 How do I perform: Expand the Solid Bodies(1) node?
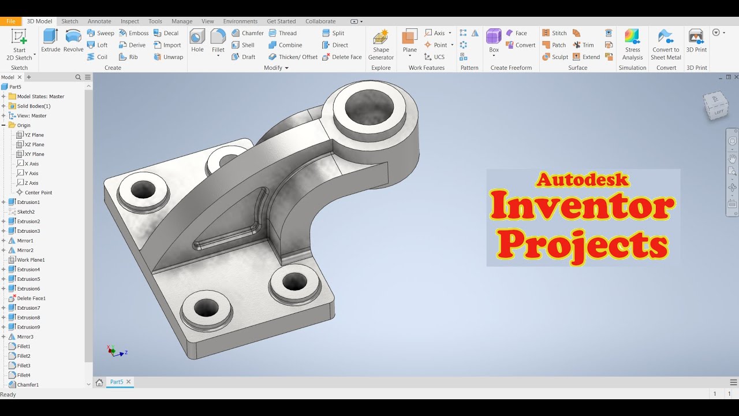click(3, 106)
